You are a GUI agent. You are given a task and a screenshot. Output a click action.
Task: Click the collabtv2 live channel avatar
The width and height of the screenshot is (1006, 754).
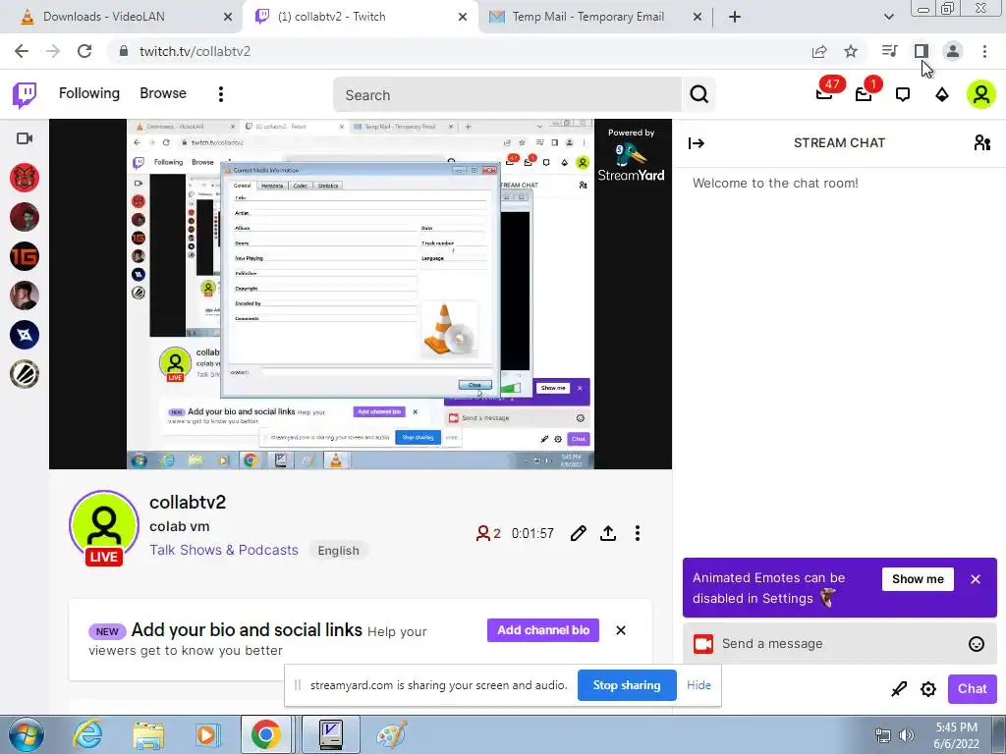click(x=104, y=527)
